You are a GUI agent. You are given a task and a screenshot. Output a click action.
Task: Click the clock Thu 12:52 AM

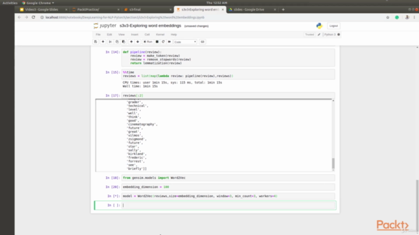tap(217, 3)
